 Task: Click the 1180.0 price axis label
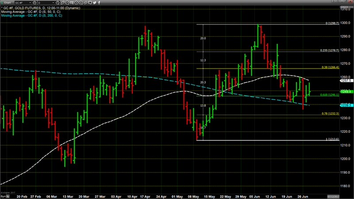pyautogui.click(x=346, y=186)
